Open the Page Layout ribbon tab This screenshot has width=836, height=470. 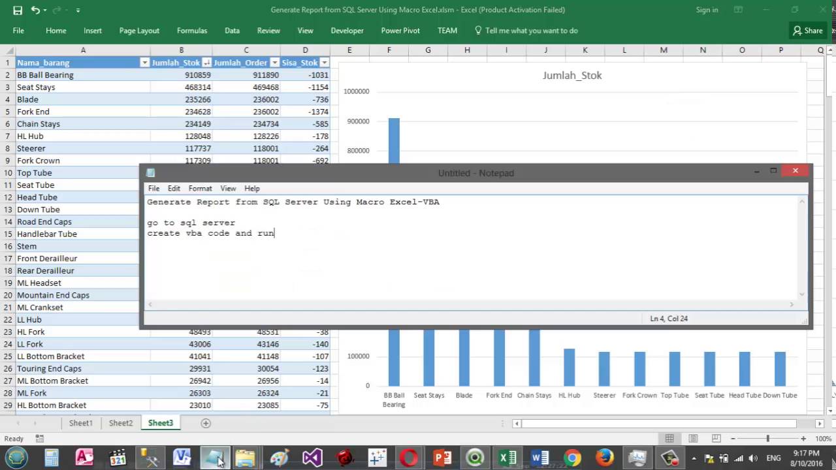pyautogui.click(x=139, y=31)
